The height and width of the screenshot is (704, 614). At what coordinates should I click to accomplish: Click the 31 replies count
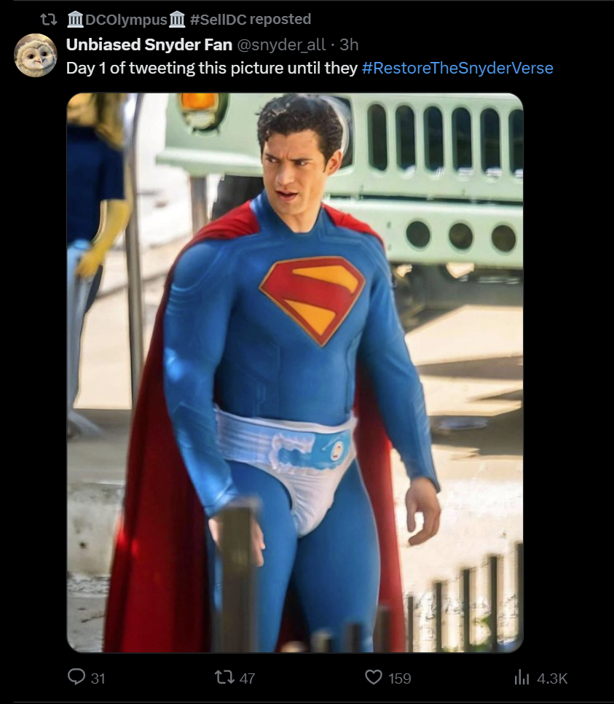(98, 678)
